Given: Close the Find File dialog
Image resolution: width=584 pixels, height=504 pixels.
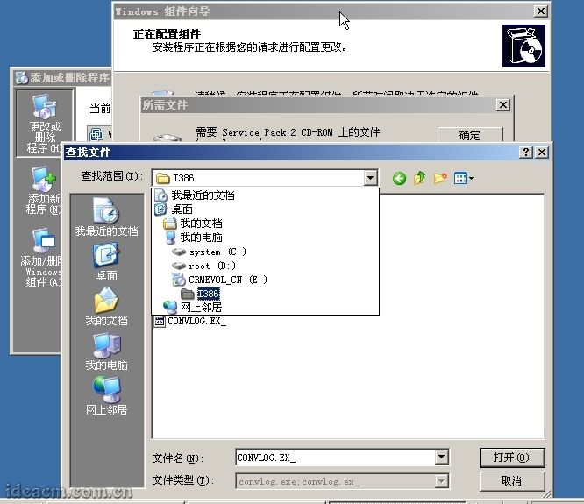Looking at the screenshot, I should [542, 152].
